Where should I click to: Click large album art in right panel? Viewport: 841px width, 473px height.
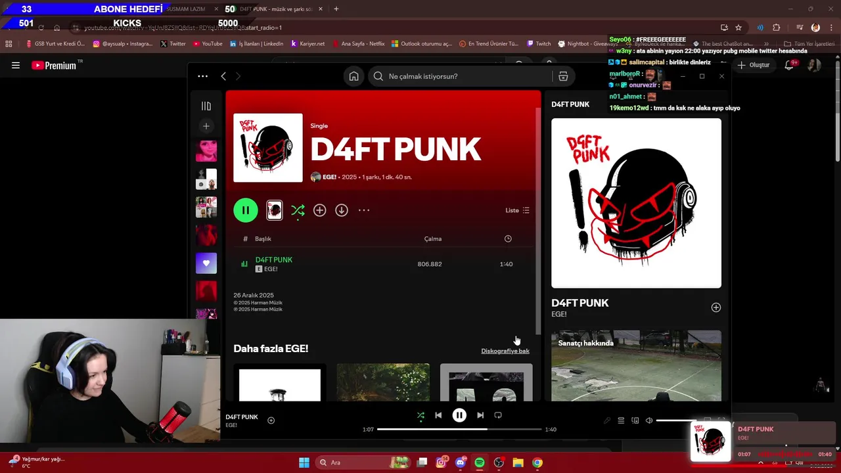(636, 203)
